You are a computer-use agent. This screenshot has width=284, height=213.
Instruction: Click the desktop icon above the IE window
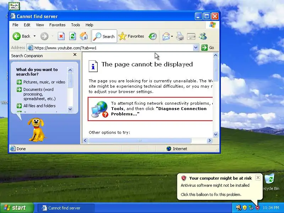pyautogui.click(x=14, y=6)
